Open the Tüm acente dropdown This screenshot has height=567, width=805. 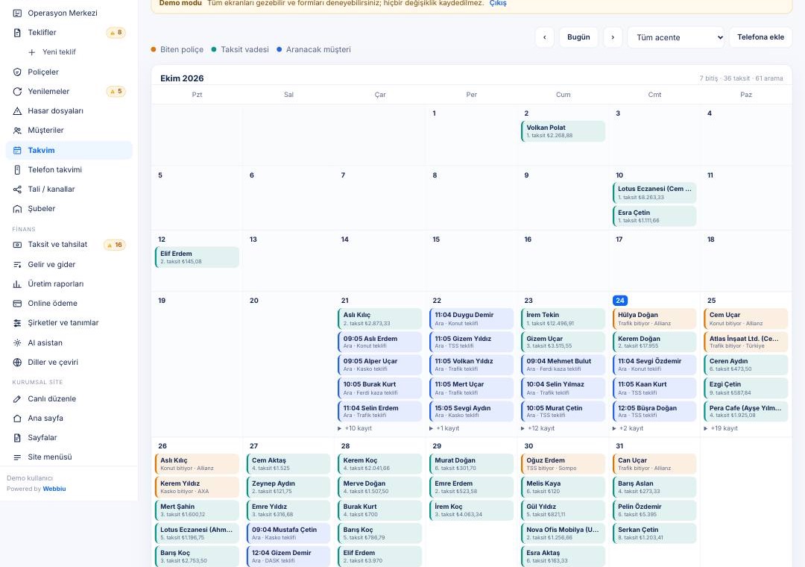tap(675, 37)
